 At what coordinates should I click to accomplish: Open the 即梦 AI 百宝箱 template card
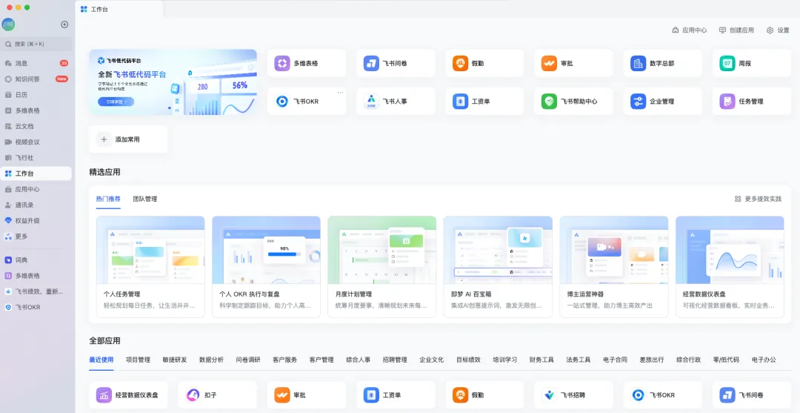coord(498,266)
